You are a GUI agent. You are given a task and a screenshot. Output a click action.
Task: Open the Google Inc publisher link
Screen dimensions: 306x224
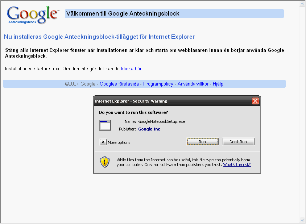[x=149, y=129]
